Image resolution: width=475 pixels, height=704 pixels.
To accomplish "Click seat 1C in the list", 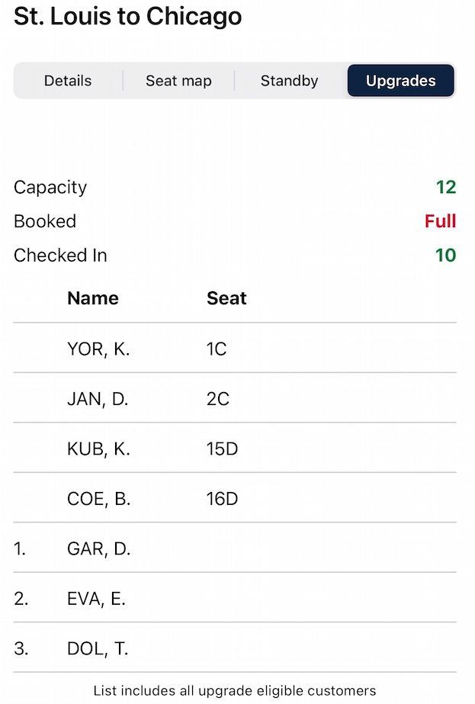I will [x=217, y=349].
